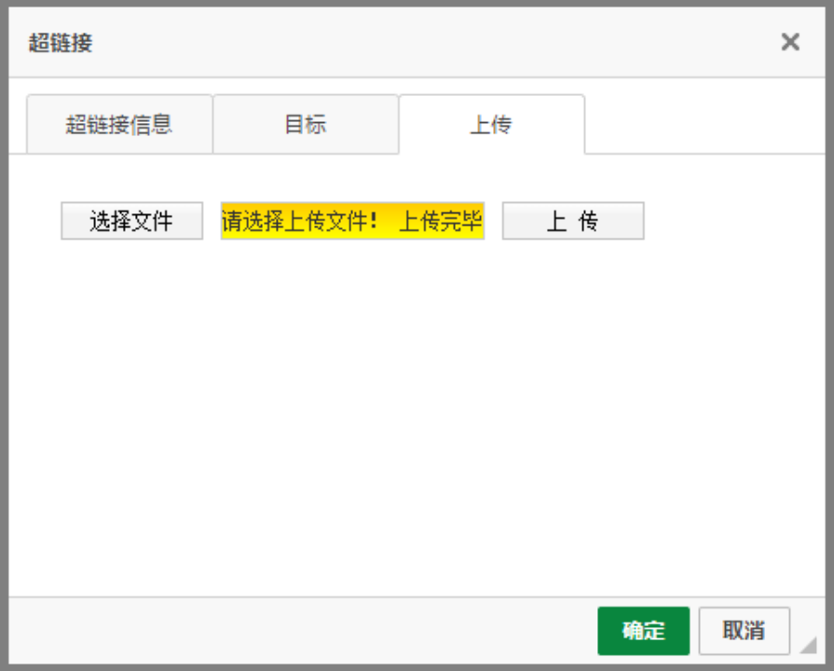834x671 pixels.
Task: Click the 超链接 dialog title text
Action: pos(61,43)
